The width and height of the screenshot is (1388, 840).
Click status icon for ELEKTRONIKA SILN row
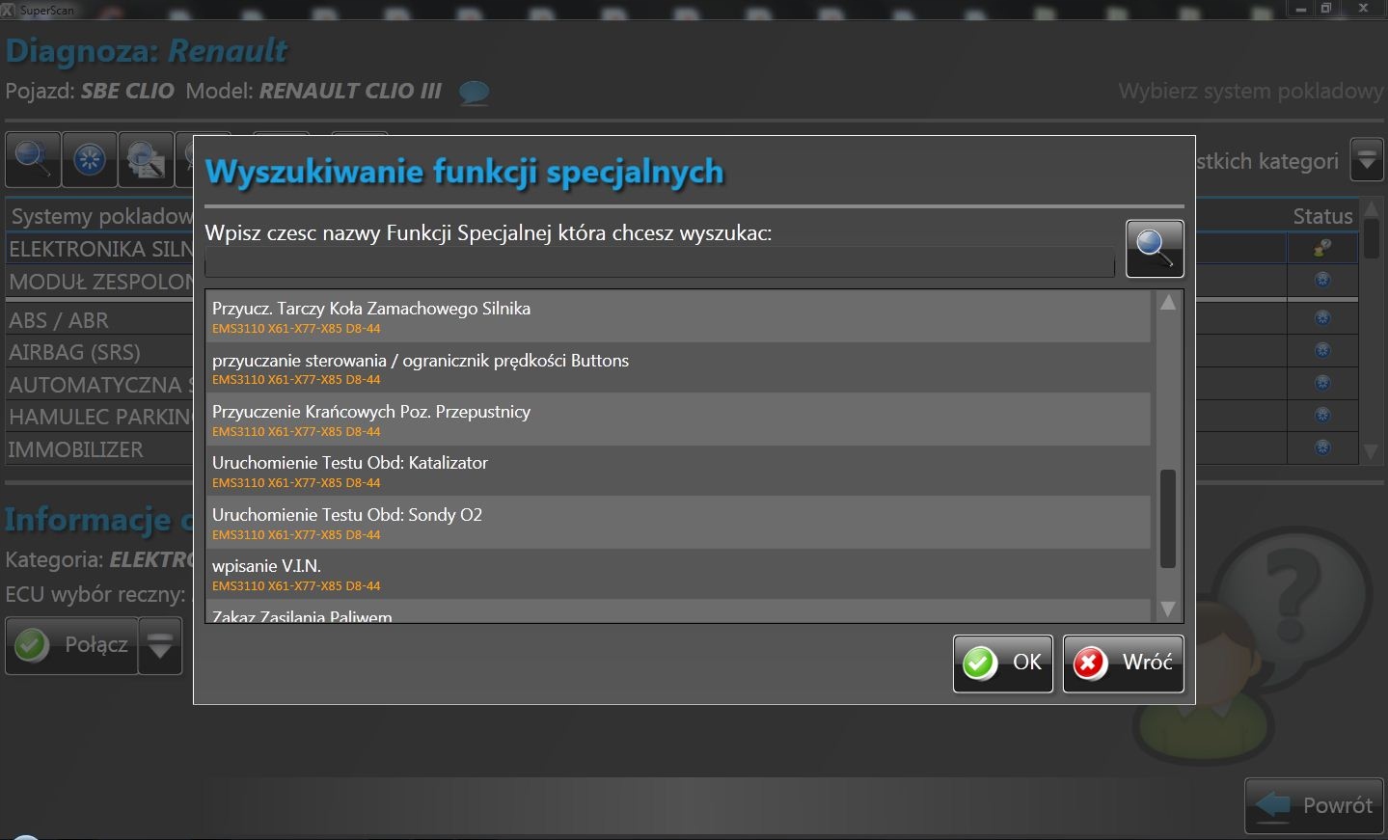1322,248
